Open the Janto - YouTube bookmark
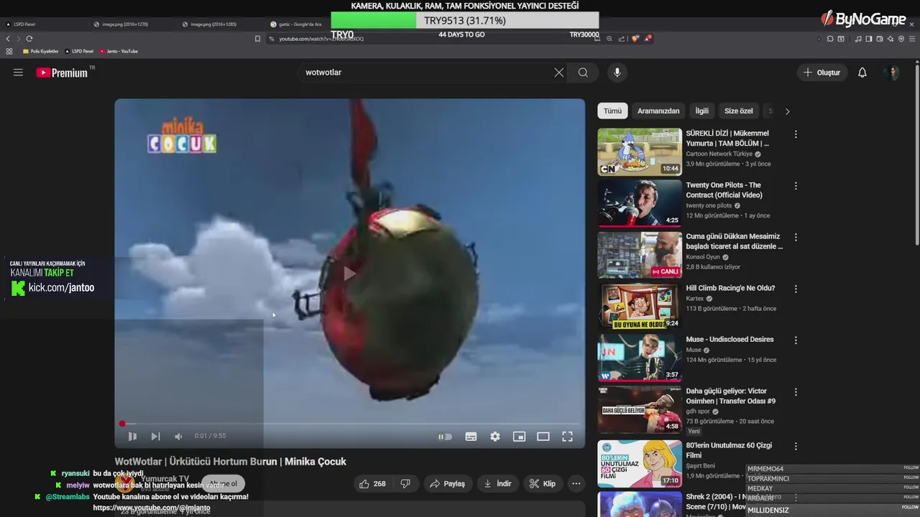The height and width of the screenshot is (517, 920). click(119, 51)
